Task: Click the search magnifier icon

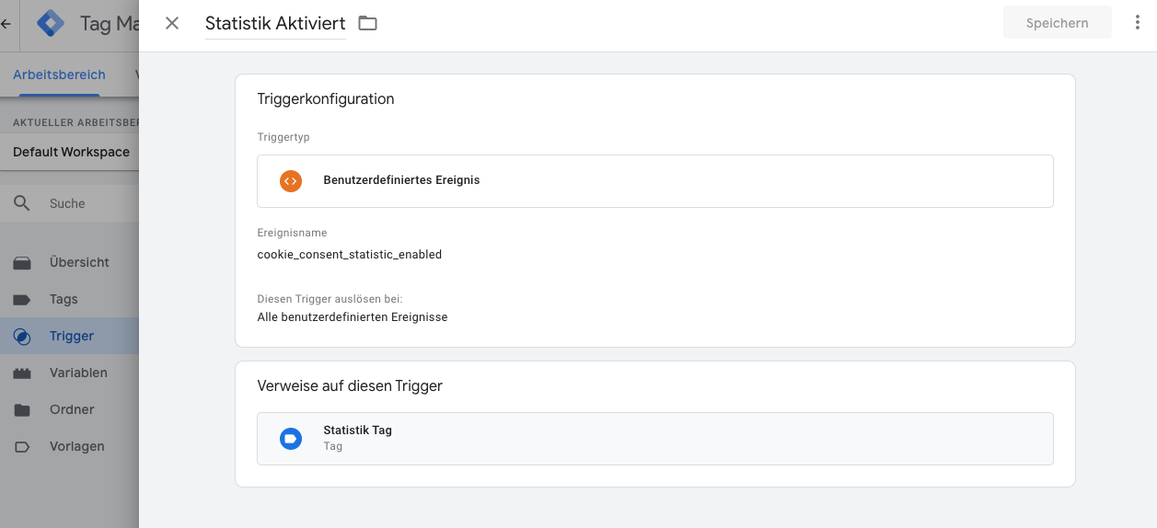Action: click(x=22, y=203)
